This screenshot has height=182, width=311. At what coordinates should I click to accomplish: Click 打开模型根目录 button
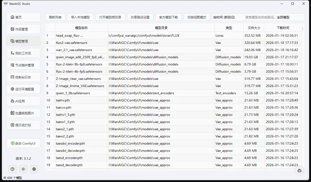pos(110,17)
